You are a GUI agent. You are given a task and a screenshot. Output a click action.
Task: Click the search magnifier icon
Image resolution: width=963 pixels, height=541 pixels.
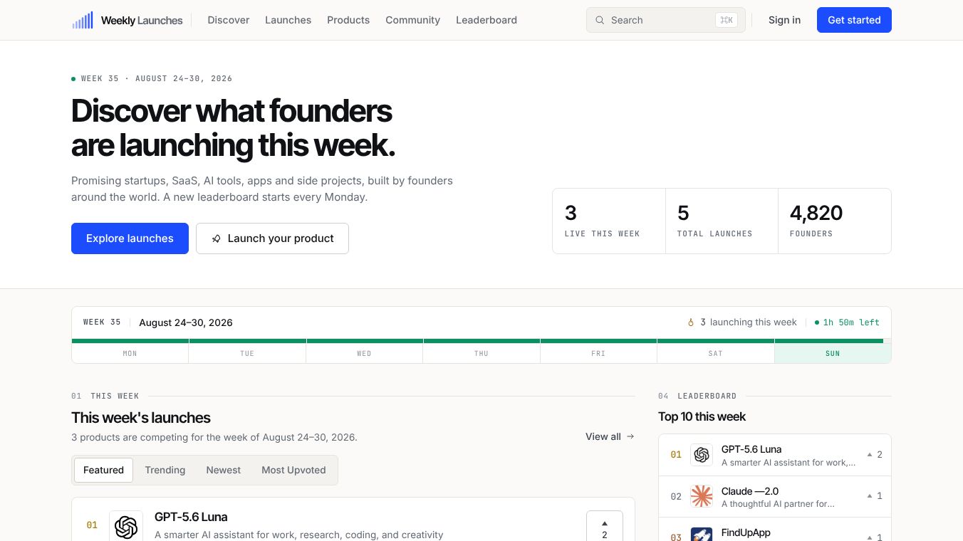(x=600, y=20)
